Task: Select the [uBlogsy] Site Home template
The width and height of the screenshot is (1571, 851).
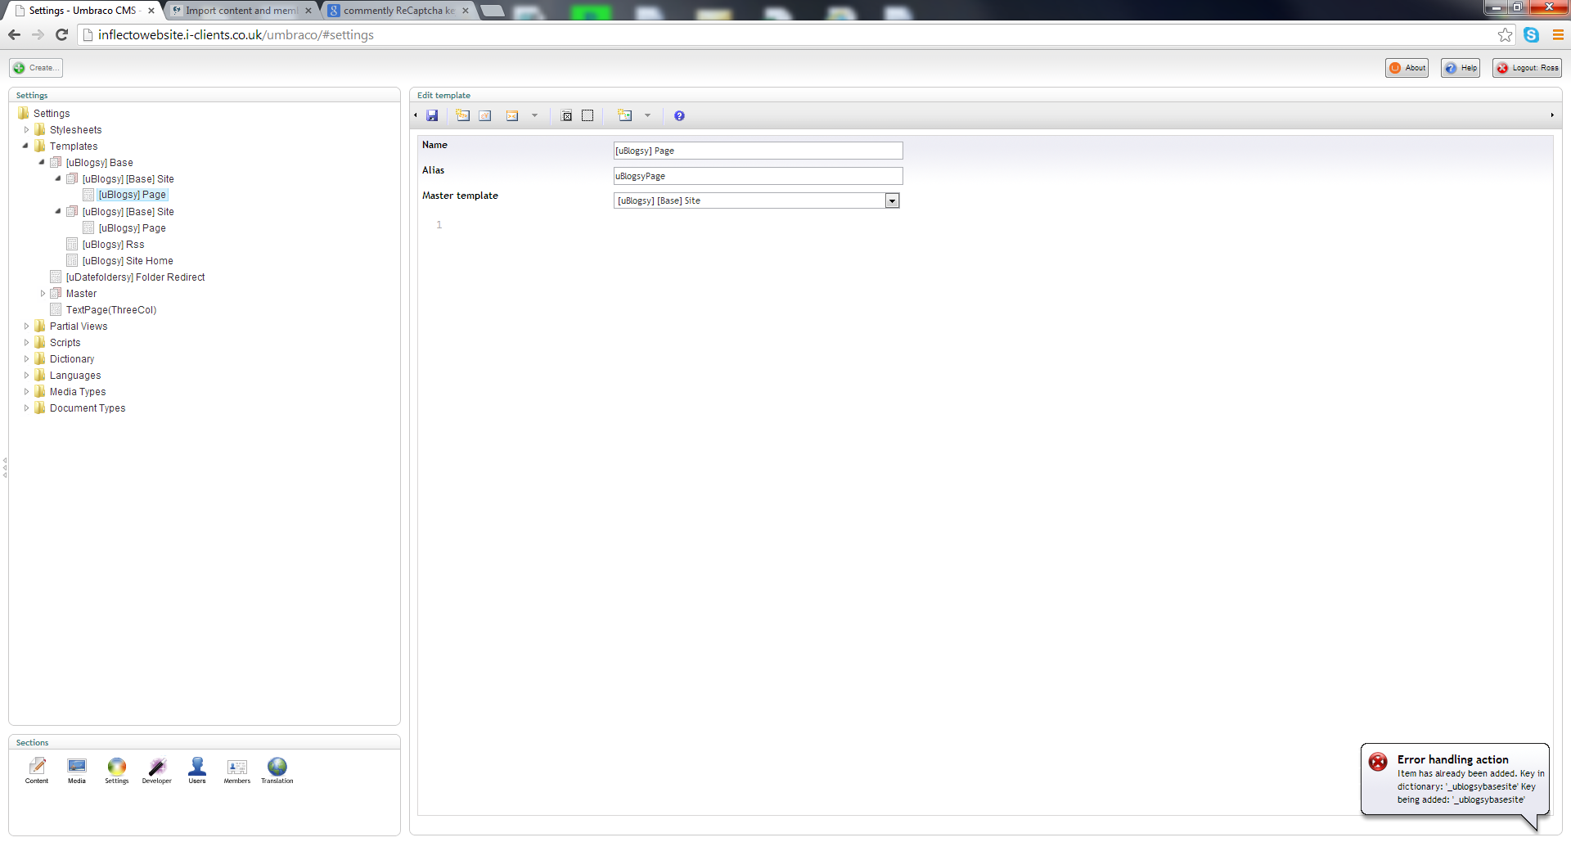Action: click(x=128, y=261)
